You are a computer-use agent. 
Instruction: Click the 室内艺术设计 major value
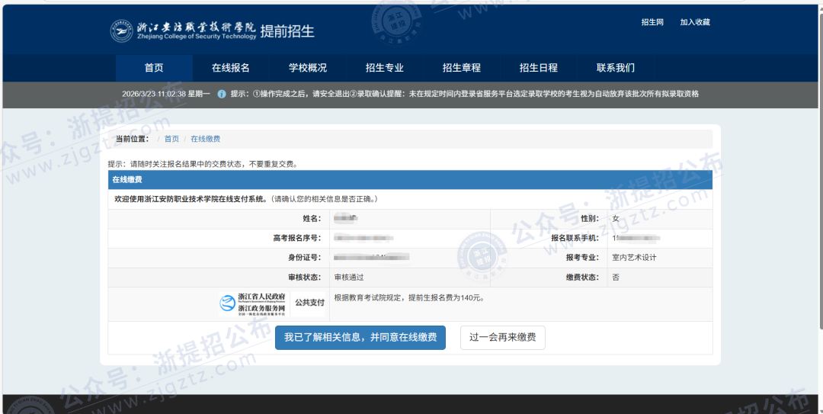click(x=634, y=258)
